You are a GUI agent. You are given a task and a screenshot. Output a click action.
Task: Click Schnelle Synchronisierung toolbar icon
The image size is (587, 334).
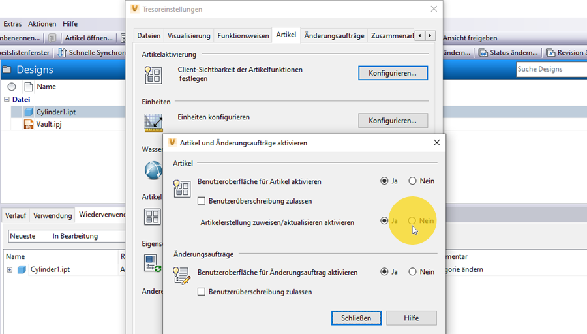pyautogui.click(x=62, y=53)
